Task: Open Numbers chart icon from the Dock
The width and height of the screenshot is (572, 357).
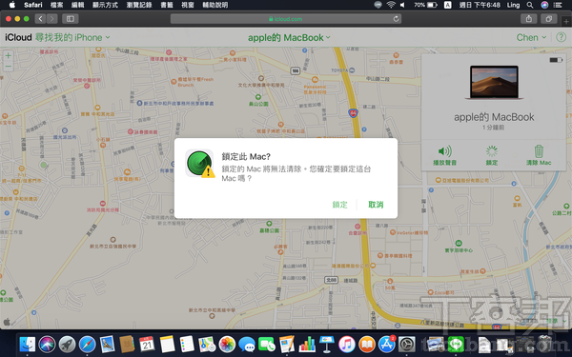Action: [x=307, y=344]
